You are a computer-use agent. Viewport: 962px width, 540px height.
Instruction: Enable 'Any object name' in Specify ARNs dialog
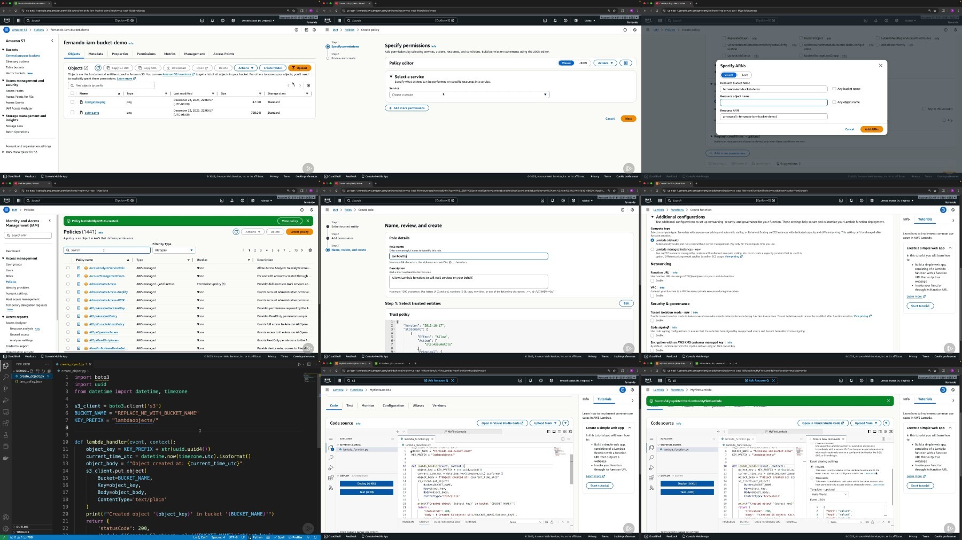click(834, 102)
